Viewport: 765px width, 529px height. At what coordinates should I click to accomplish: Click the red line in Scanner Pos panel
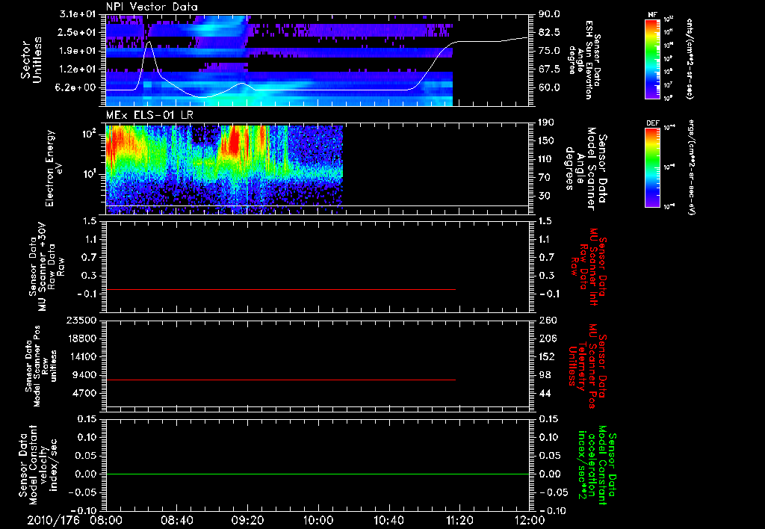pyautogui.click(x=281, y=380)
